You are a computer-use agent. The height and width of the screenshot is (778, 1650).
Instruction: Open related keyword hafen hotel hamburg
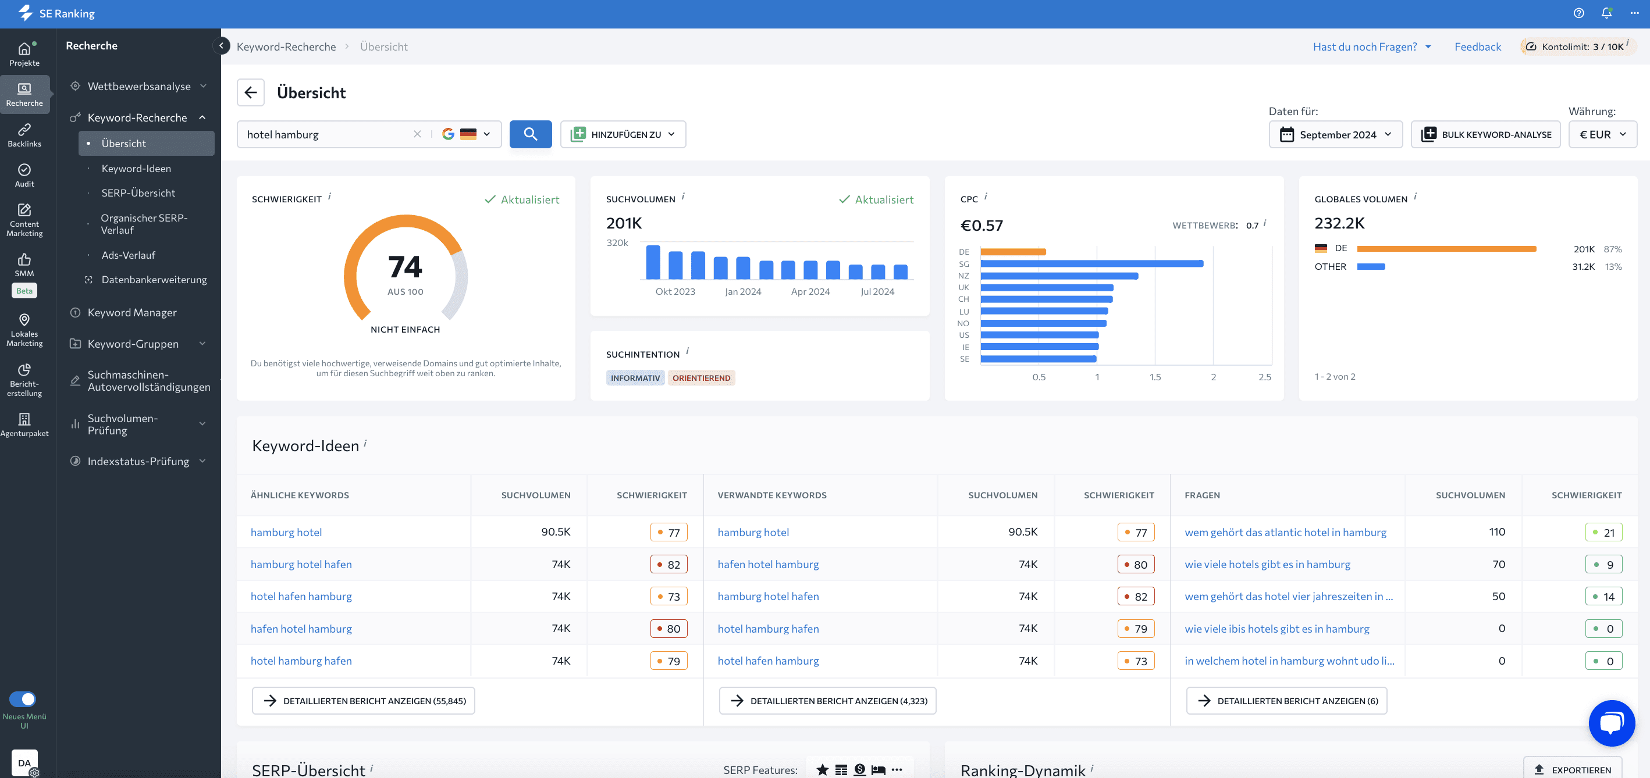point(768,564)
